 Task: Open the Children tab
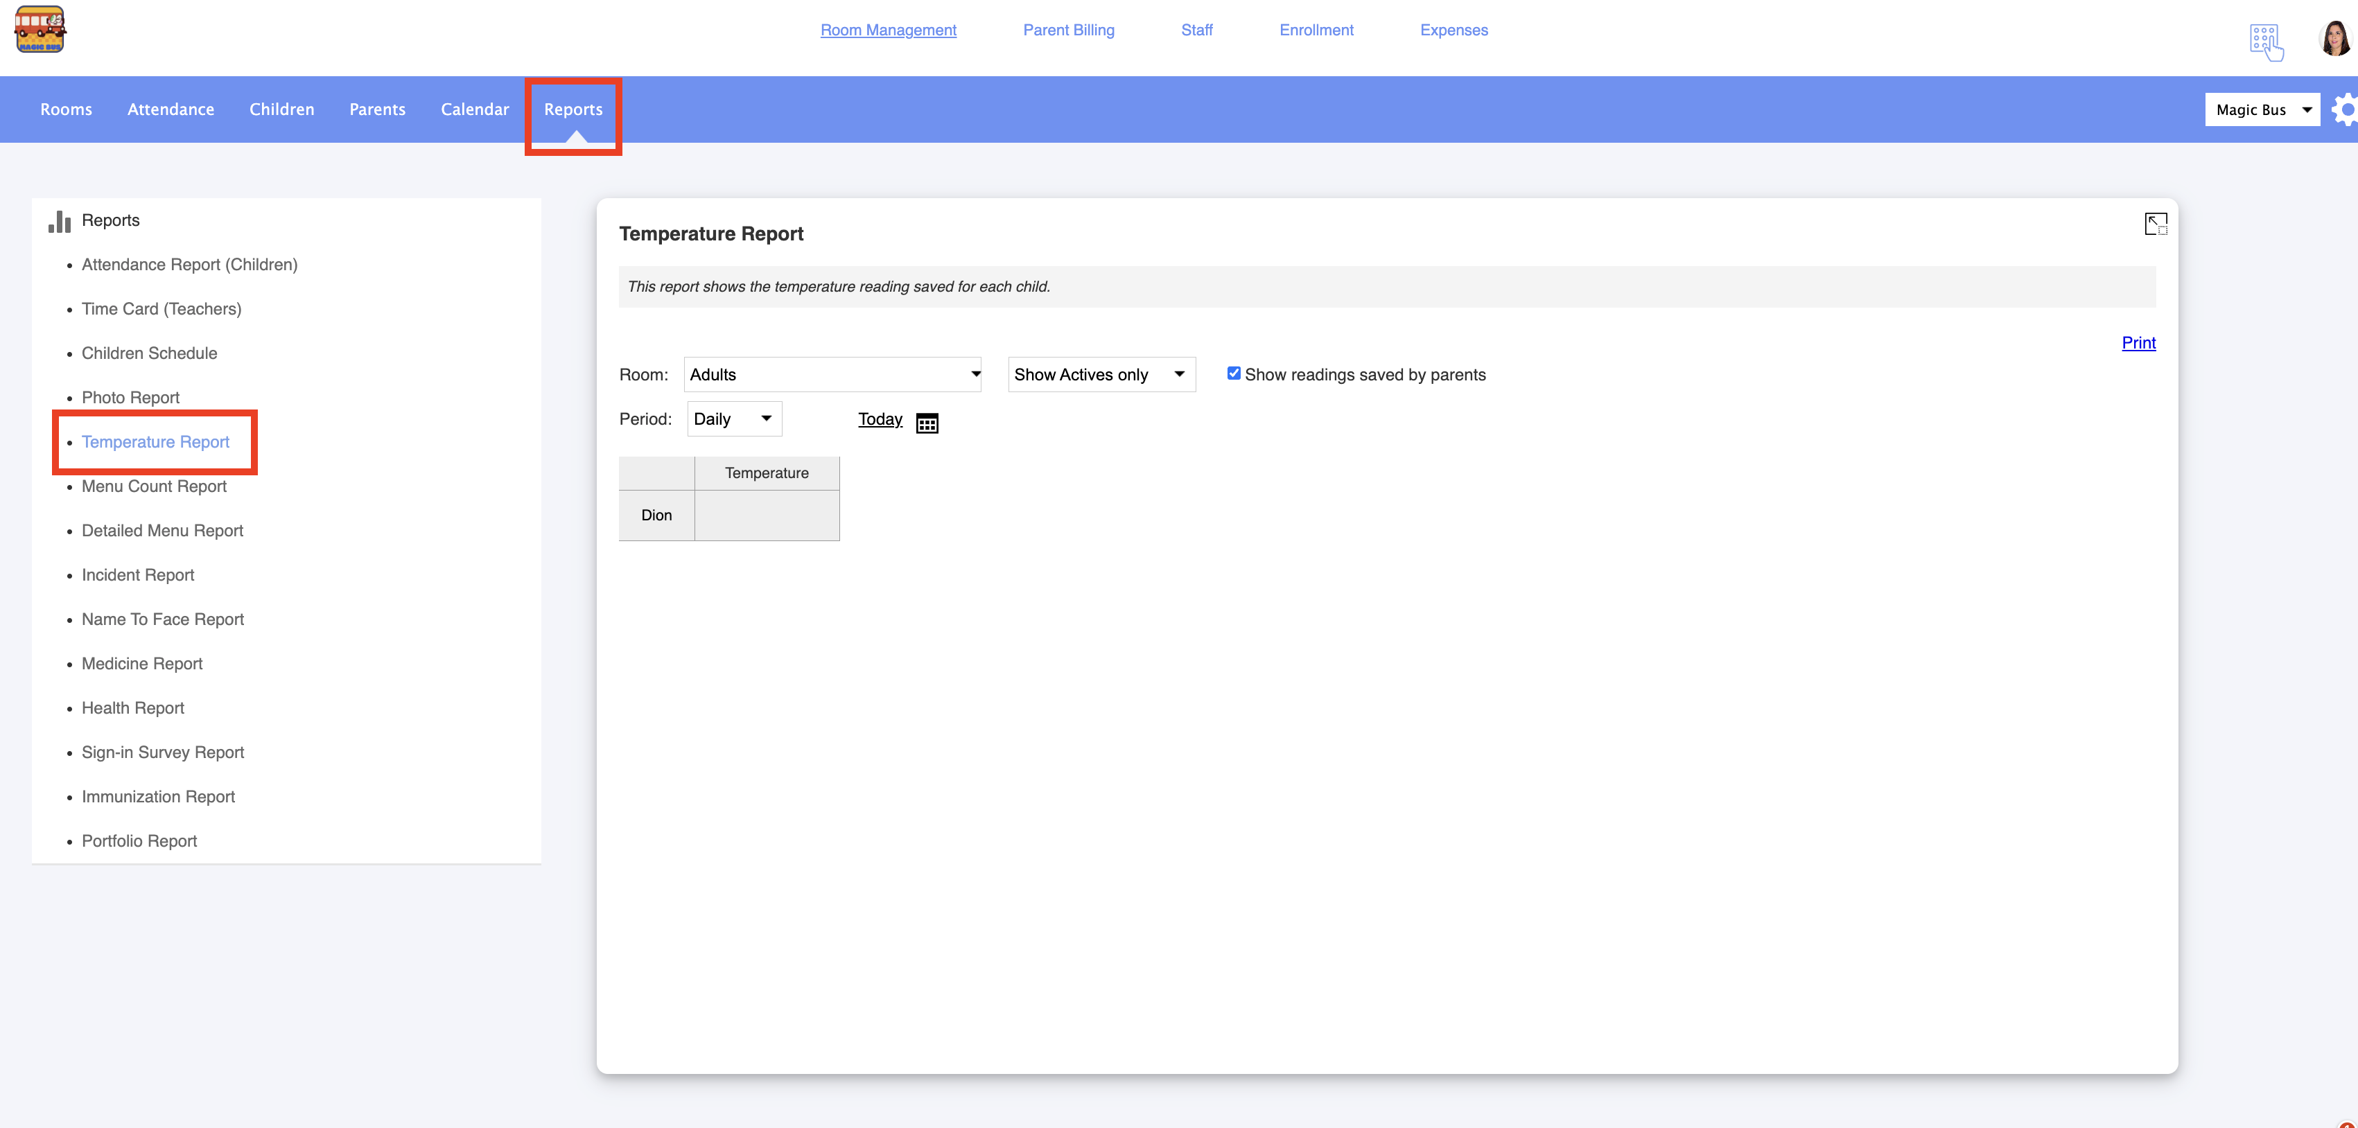click(281, 109)
